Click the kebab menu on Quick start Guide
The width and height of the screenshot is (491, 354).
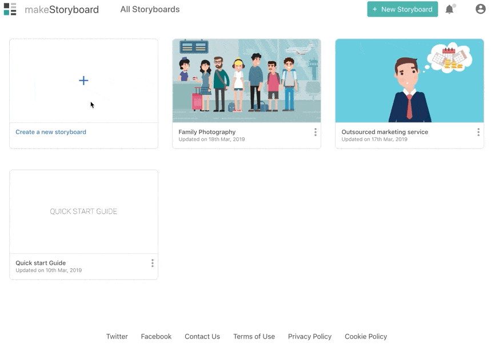tap(153, 263)
